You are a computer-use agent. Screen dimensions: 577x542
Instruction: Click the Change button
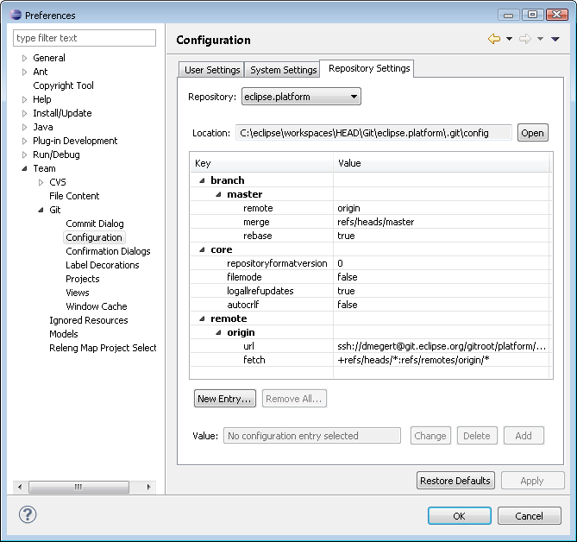(430, 436)
